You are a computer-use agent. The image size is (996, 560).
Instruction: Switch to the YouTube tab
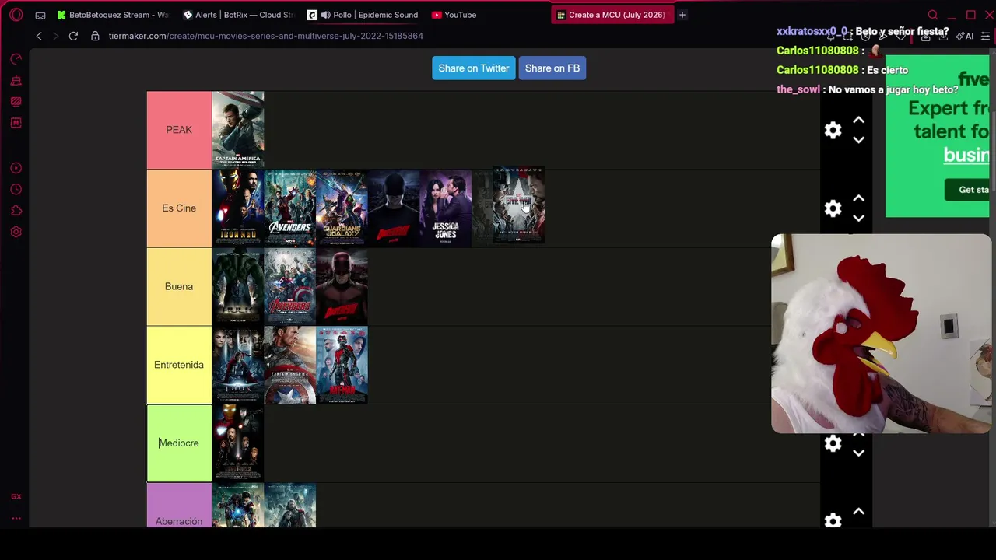point(488,15)
